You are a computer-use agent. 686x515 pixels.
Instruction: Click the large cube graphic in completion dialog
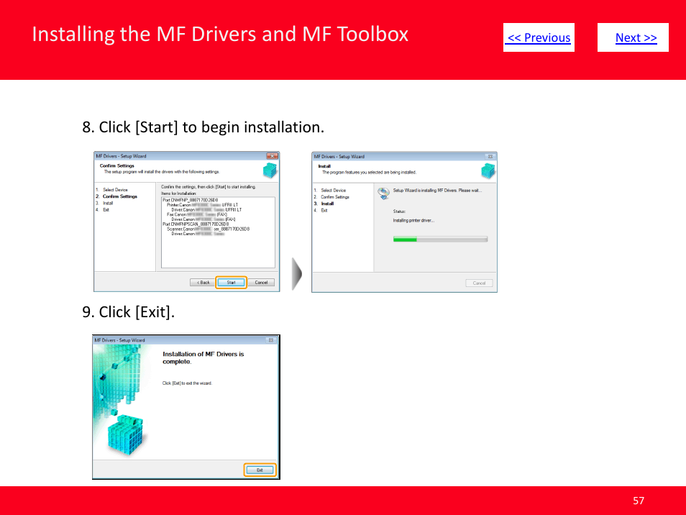126,435
